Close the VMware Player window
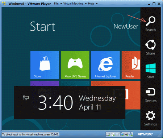This screenshot has width=163, height=138. pos(159,4)
